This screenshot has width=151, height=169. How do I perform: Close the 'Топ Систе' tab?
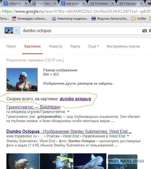point(55,3)
